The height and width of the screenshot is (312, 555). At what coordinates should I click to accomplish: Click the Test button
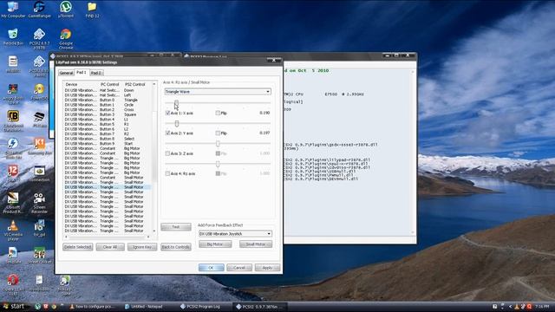pyautogui.click(x=176, y=227)
